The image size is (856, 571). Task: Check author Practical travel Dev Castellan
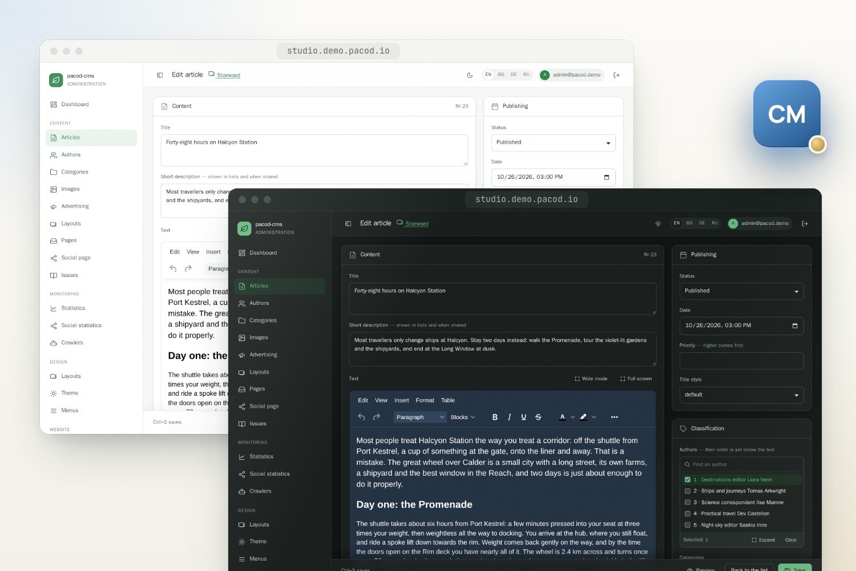[688, 514]
